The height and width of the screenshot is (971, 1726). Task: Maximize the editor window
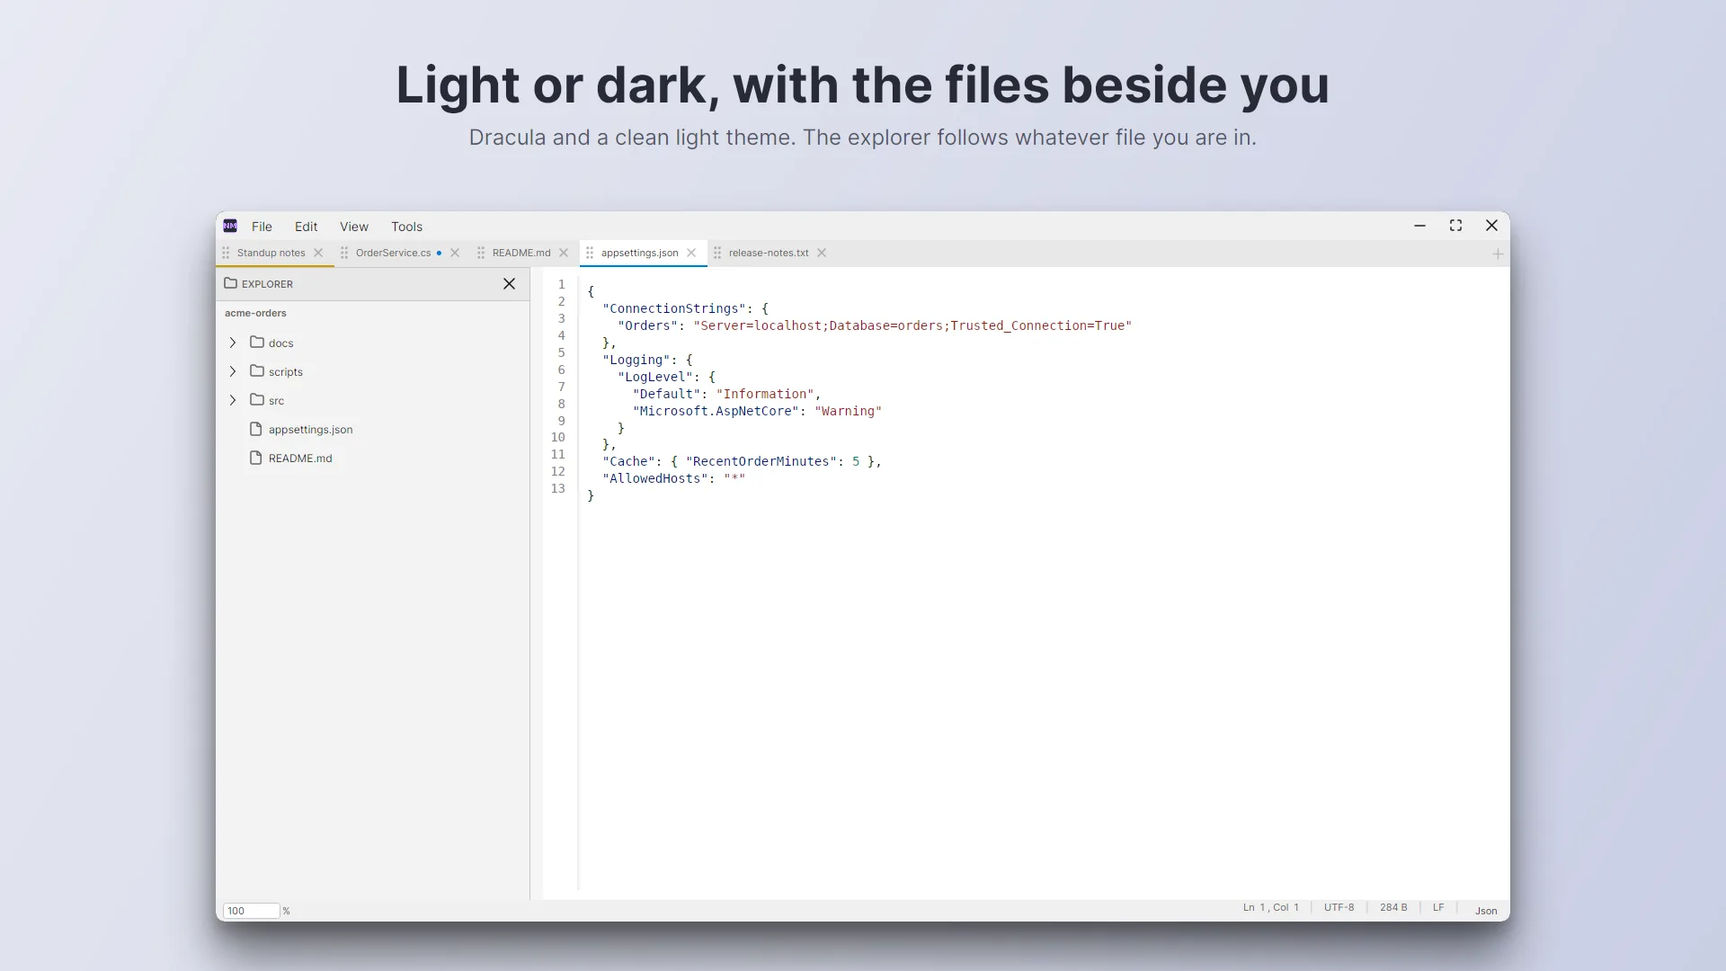pyautogui.click(x=1455, y=226)
